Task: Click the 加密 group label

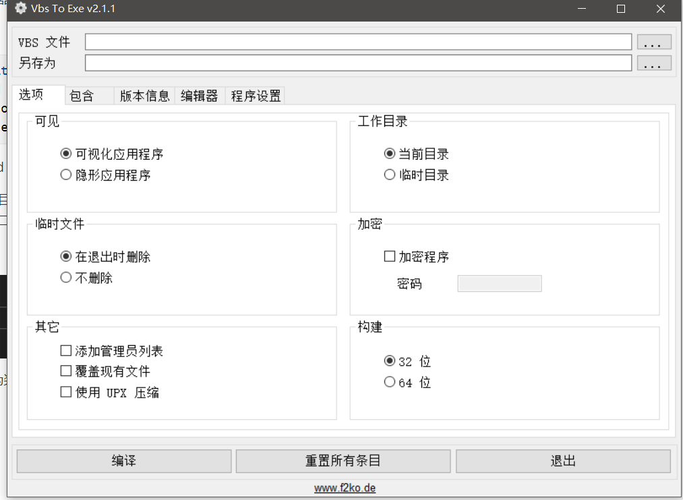Action: coord(369,224)
